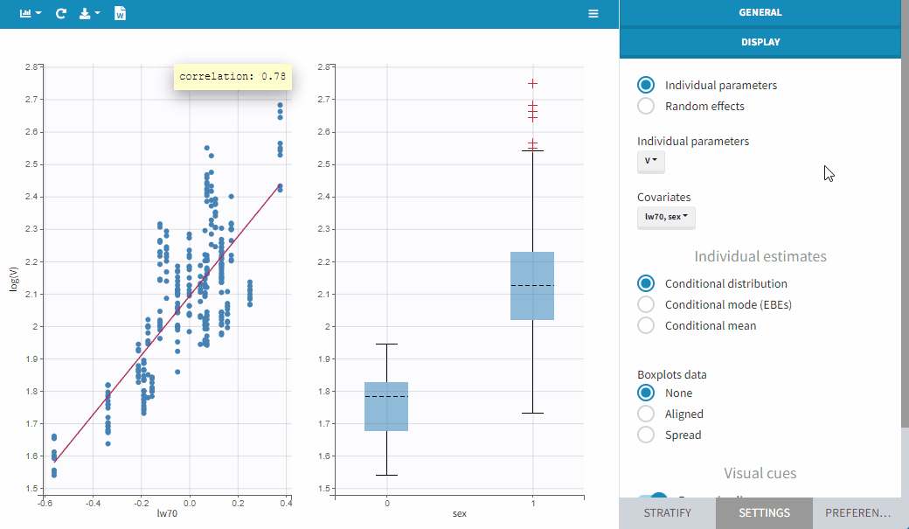This screenshot has width=909, height=529.
Task: Select Conditional mean radio option
Action: [646, 325]
